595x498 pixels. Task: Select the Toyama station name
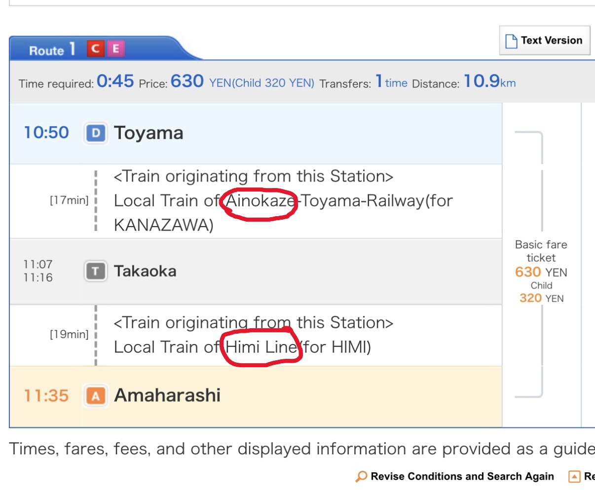(149, 133)
